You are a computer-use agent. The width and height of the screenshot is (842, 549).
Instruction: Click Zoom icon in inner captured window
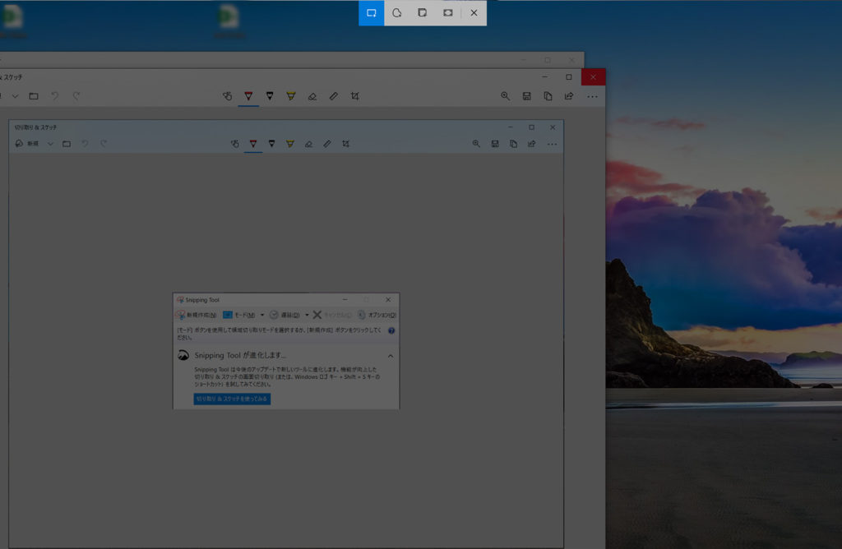click(x=476, y=144)
